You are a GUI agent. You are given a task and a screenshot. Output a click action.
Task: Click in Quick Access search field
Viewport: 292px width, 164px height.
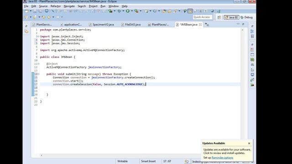click(x=203, y=17)
